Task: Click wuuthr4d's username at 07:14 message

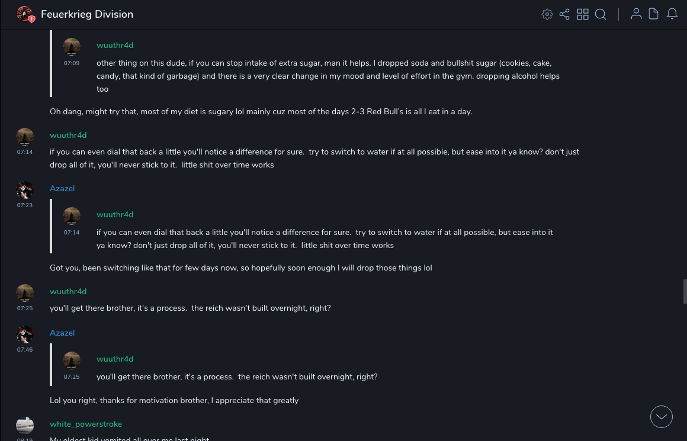Action: click(68, 135)
